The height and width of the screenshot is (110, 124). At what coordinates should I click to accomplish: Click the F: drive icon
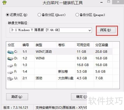point(11,72)
